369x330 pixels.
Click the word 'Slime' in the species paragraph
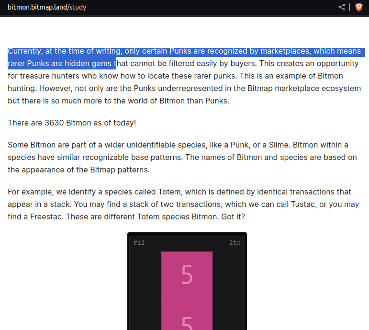280,145
